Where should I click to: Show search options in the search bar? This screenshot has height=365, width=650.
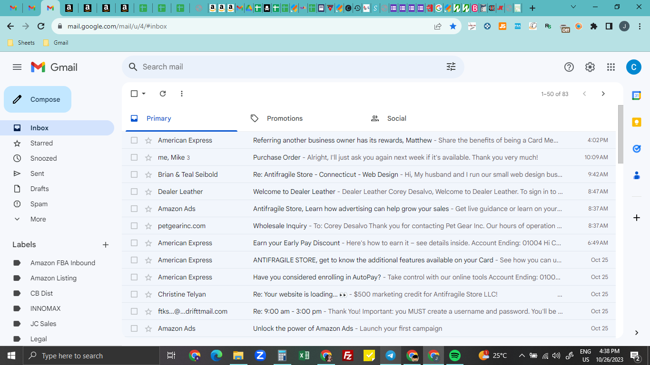pos(451,67)
